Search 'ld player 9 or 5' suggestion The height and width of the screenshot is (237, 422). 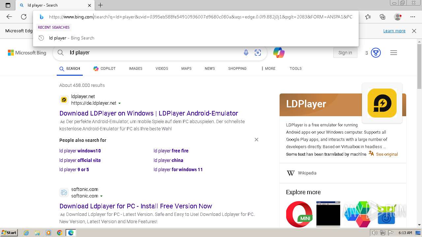(x=74, y=170)
